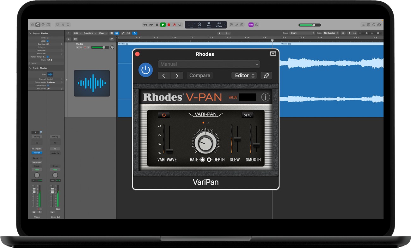Viewport: 411px width, 248px height.
Task: Bypass VariPan with the blue power button
Action: (x=145, y=70)
